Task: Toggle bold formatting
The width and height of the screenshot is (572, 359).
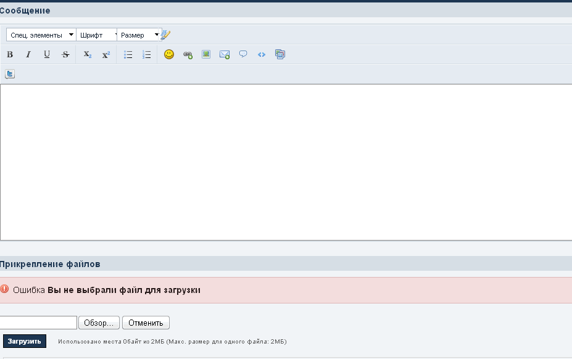Action: pos(10,54)
